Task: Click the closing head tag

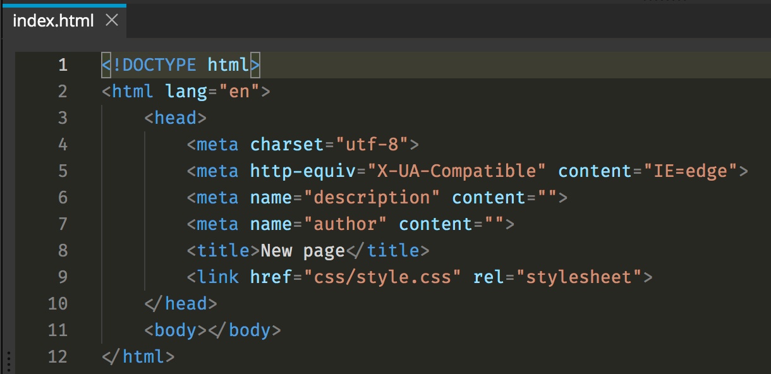Action: tap(181, 304)
